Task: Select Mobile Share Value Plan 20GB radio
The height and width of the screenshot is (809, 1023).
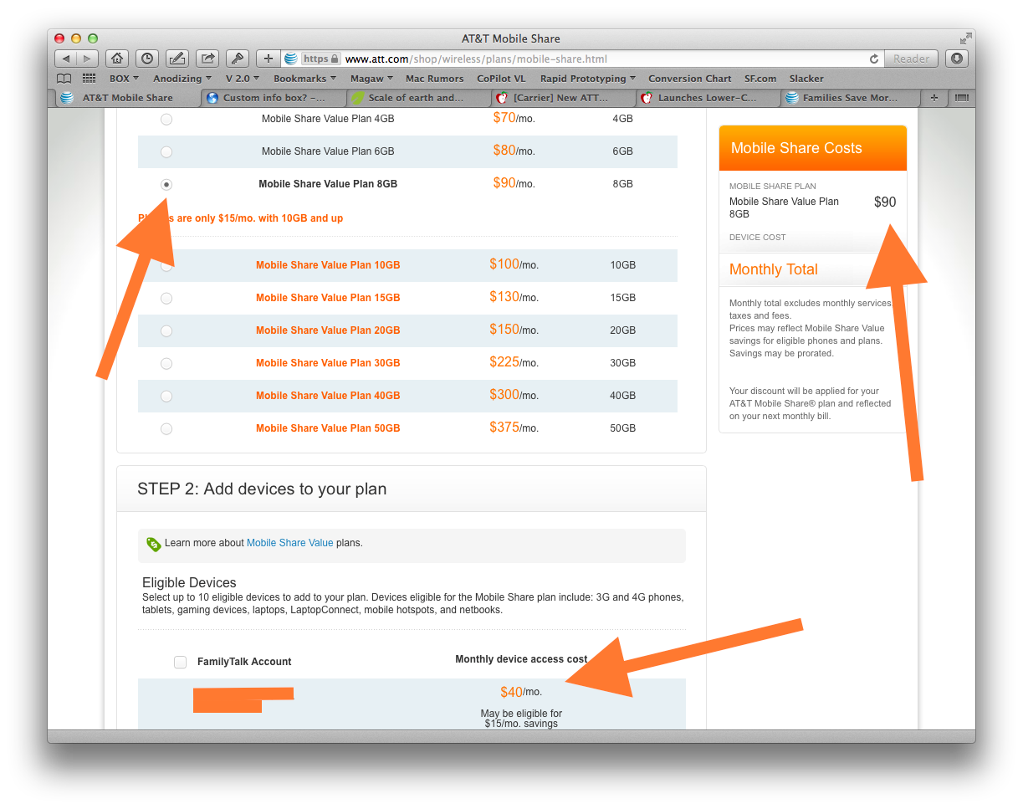Action: pyautogui.click(x=166, y=331)
